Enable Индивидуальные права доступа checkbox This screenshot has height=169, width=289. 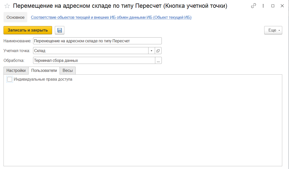click(10, 79)
